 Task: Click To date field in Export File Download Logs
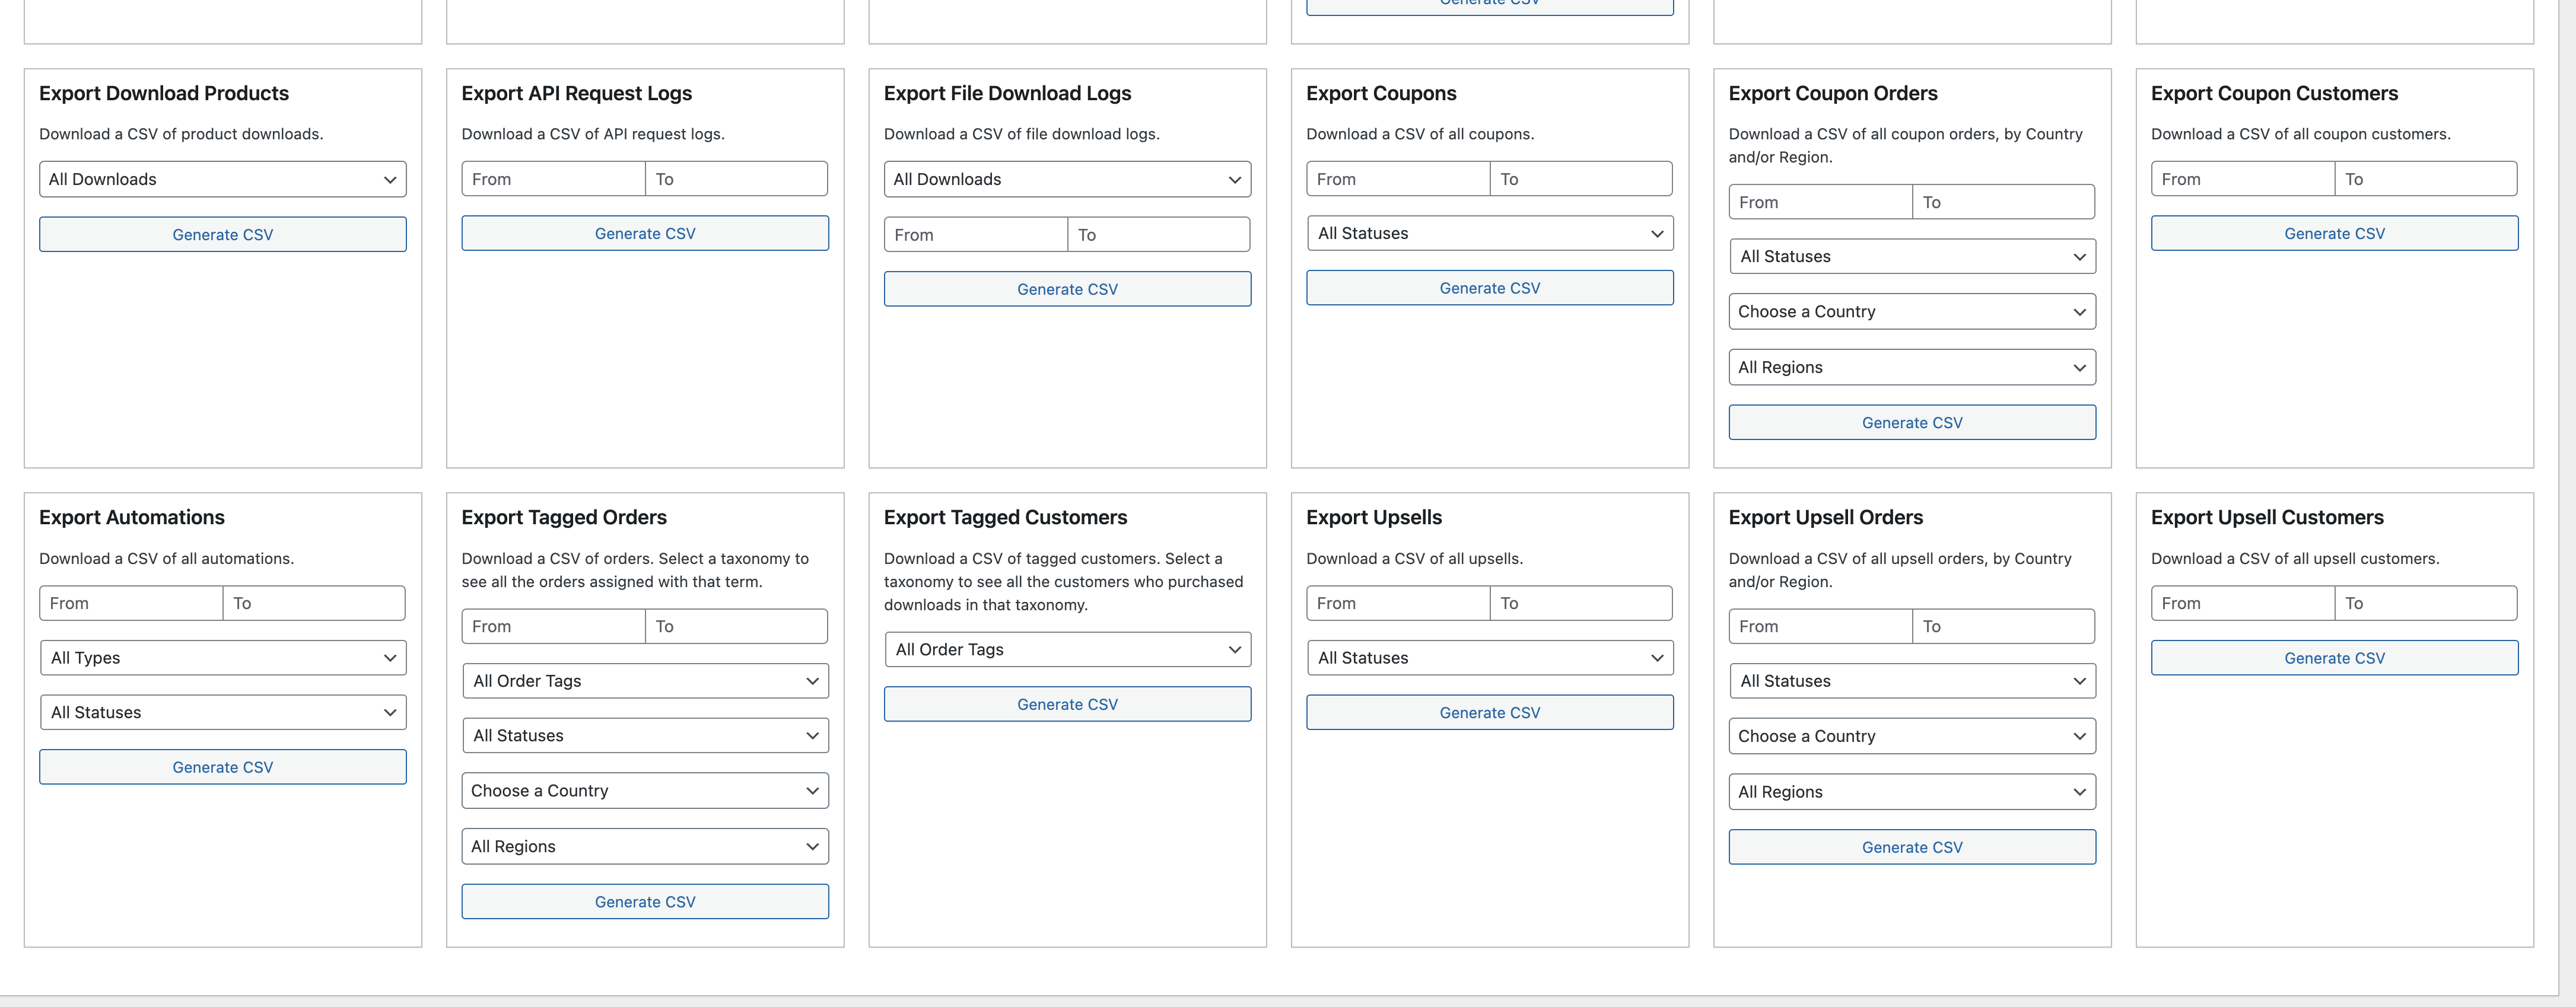coord(1158,235)
